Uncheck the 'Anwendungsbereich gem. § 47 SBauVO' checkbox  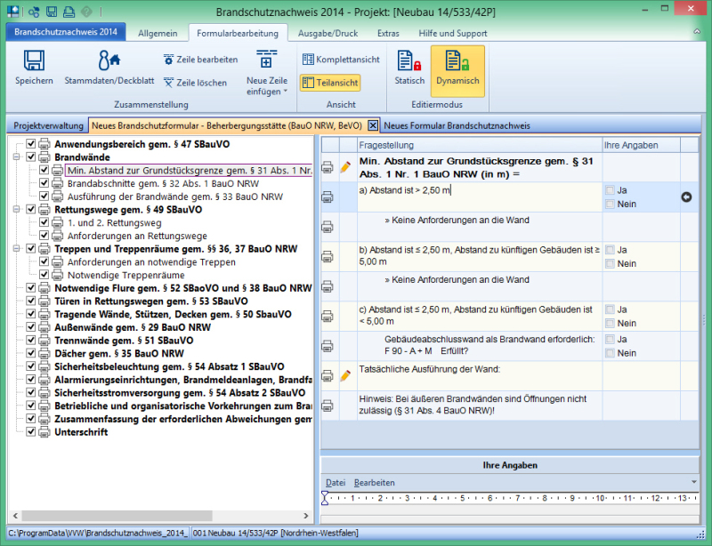[x=31, y=144]
